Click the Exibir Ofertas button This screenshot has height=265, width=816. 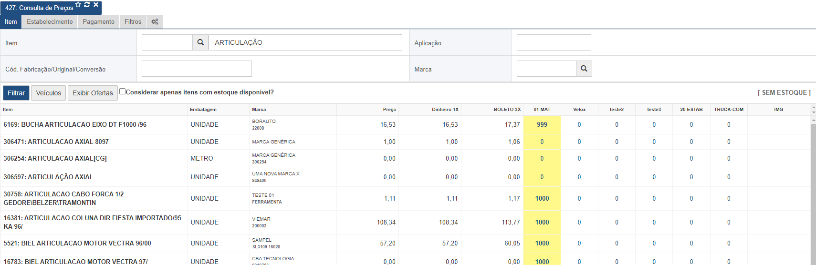click(93, 93)
